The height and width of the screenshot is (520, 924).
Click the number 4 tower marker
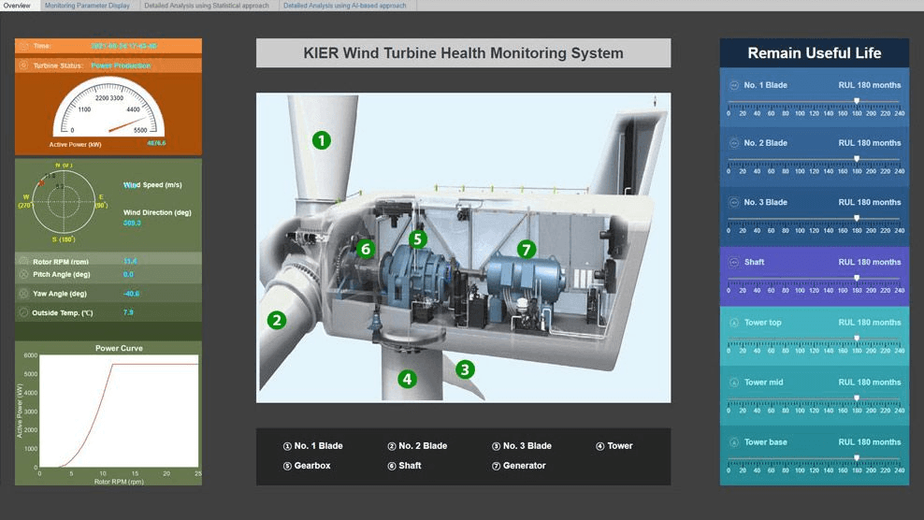click(x=406, y=379)
